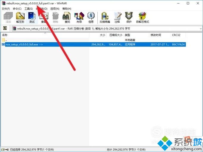The width and height of the screenshot is (203, 152).
Task: Click the Test (测试) archive icon
Action: tap(32, 18)
